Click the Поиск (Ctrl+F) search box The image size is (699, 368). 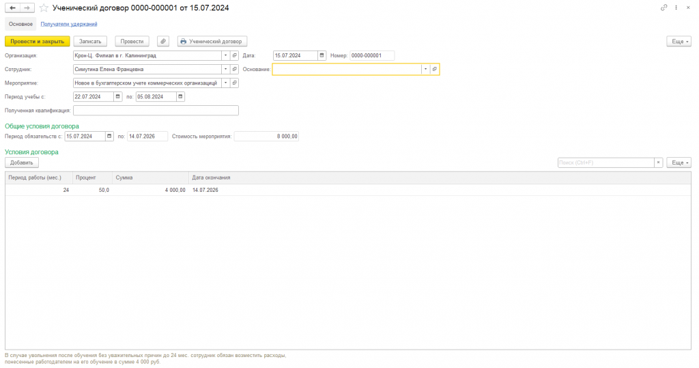[606, 162]
